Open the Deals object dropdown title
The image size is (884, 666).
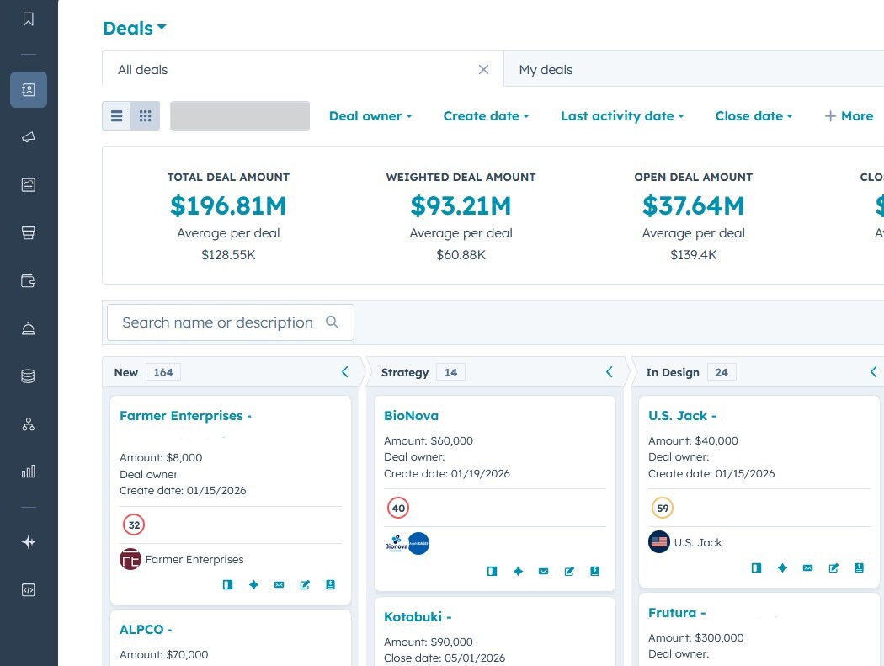pyautogui.click(x=134, y=28)
